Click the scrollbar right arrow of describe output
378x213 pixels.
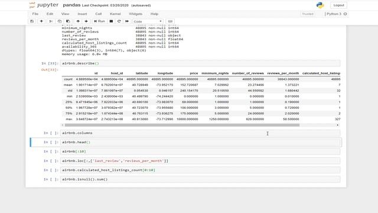[x=338, y=125]
